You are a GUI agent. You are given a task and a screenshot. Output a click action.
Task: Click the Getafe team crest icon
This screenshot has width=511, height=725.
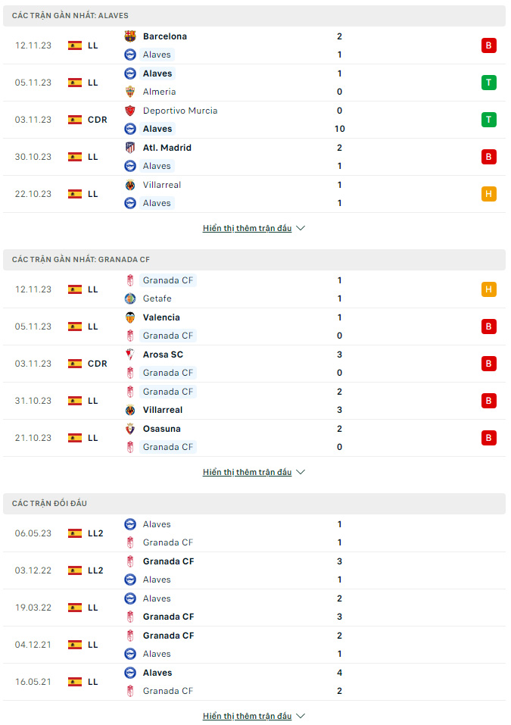[130, 298]
